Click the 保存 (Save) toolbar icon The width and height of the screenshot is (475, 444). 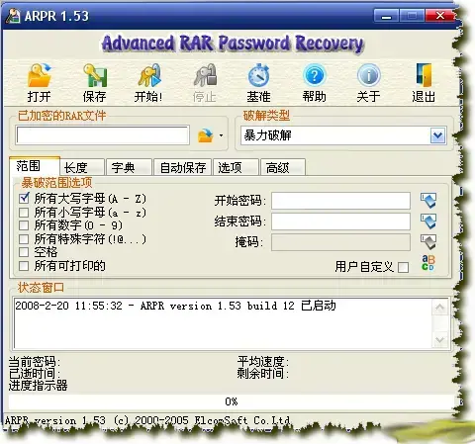click(95, 75)
